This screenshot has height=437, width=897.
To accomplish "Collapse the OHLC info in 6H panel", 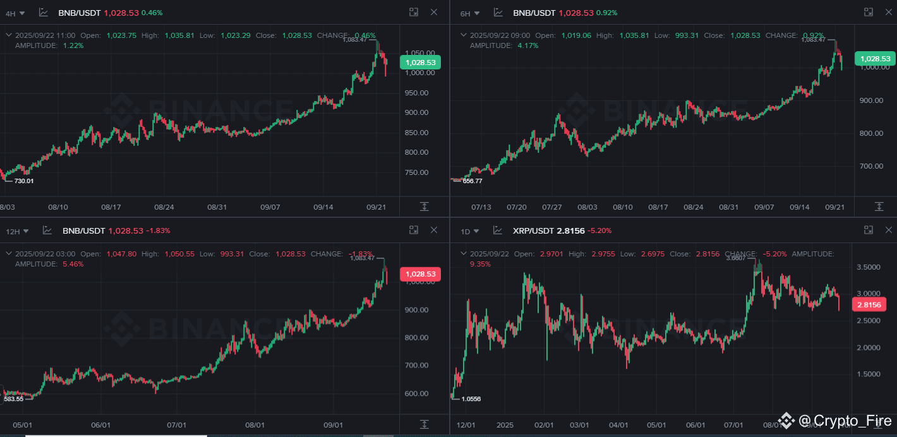I will [464, 35].
